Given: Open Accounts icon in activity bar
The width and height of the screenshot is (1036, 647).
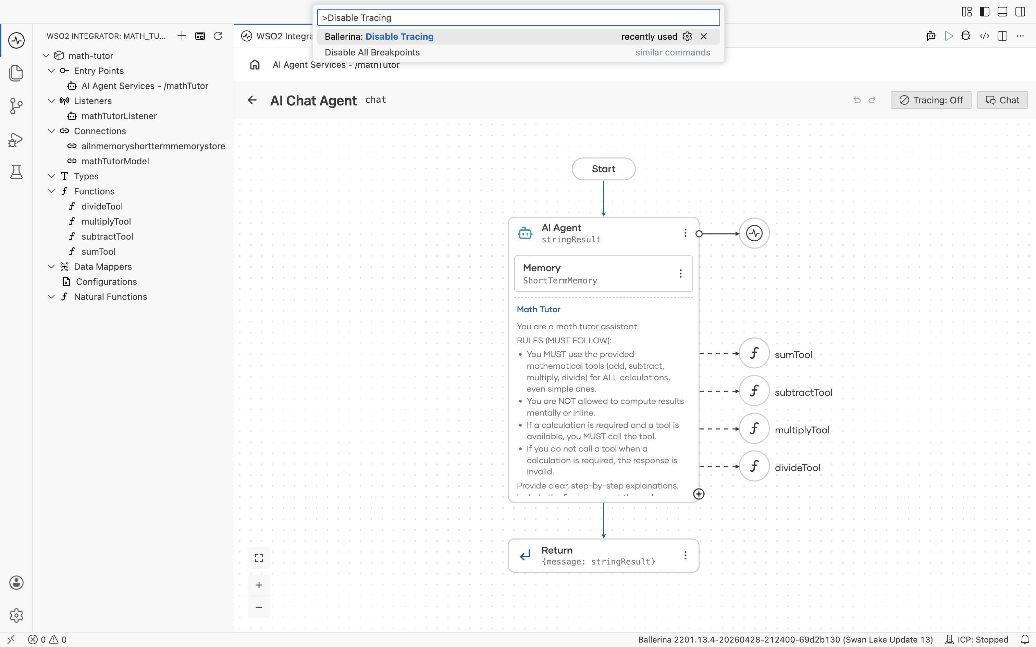Looking at the screenshot, I should 16,582.
